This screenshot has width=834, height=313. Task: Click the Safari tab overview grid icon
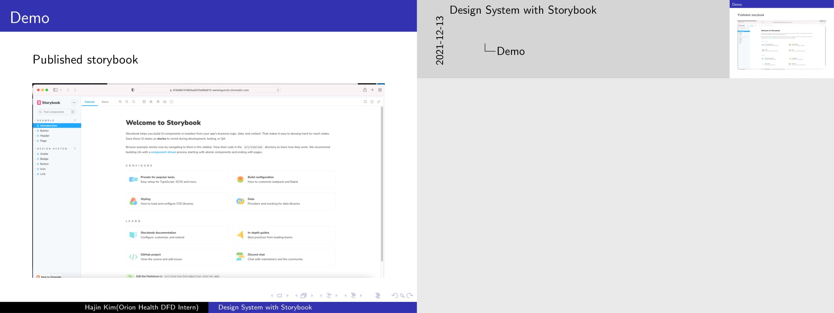pyautogui.click(x=380, y=90)
